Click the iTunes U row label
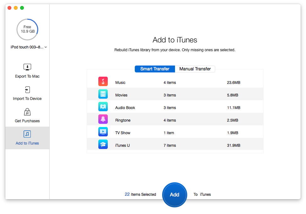Screen dimensions: 306x214 [x=122, y=145]
